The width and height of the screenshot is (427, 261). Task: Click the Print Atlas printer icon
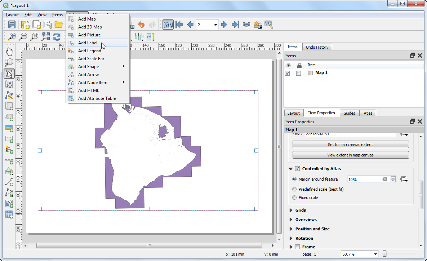(x=246, y=25)
